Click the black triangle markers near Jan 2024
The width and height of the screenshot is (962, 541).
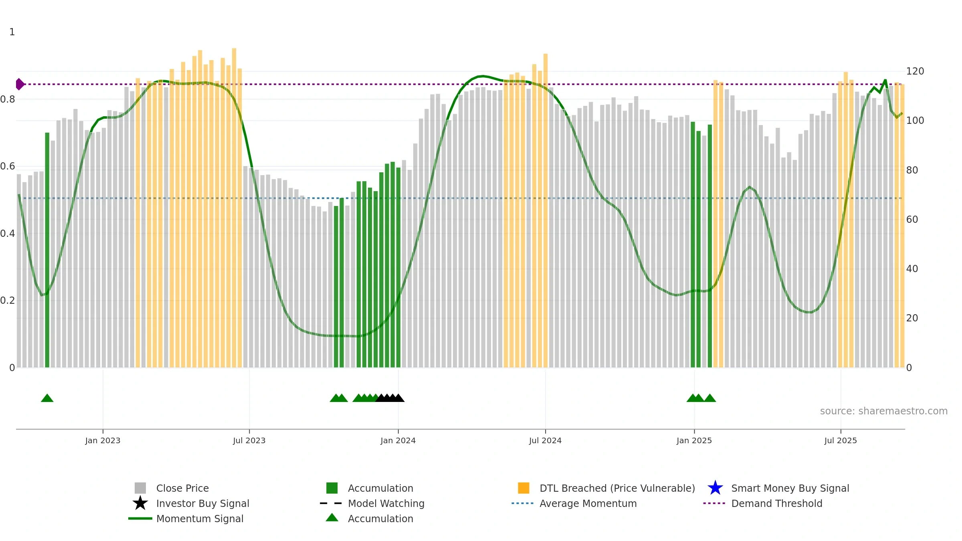[390, 398]
